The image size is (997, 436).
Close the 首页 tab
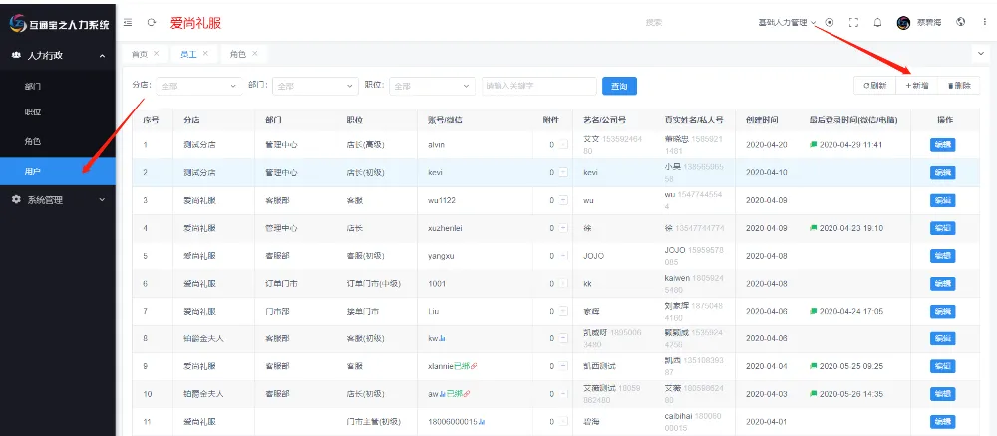tap(156, 54)
